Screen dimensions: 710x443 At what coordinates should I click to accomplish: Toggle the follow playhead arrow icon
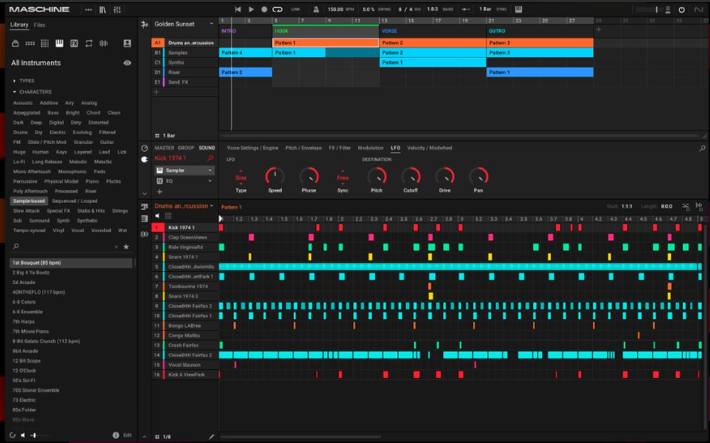[466, 9]
